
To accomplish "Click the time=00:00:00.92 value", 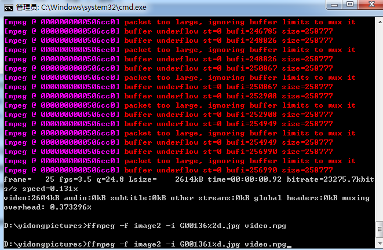I will 245,179.
